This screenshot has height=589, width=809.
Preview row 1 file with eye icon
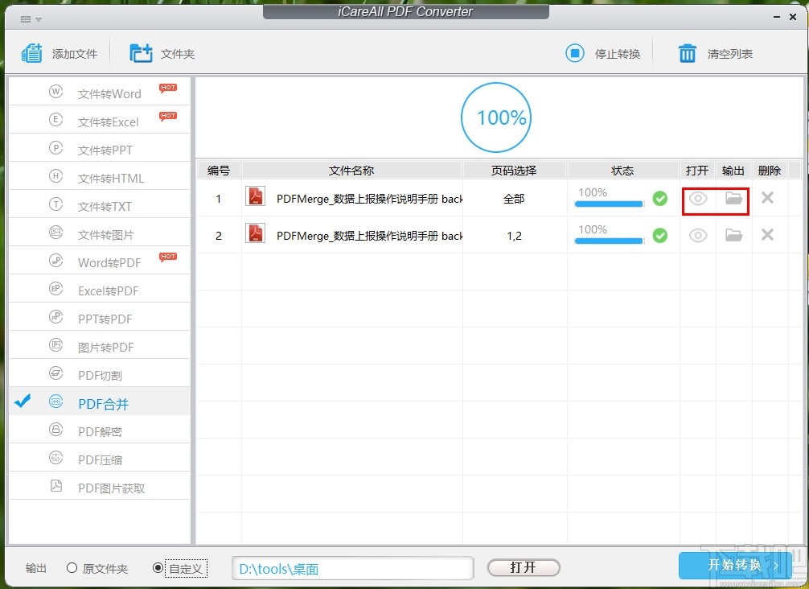(x=698, y=199)
